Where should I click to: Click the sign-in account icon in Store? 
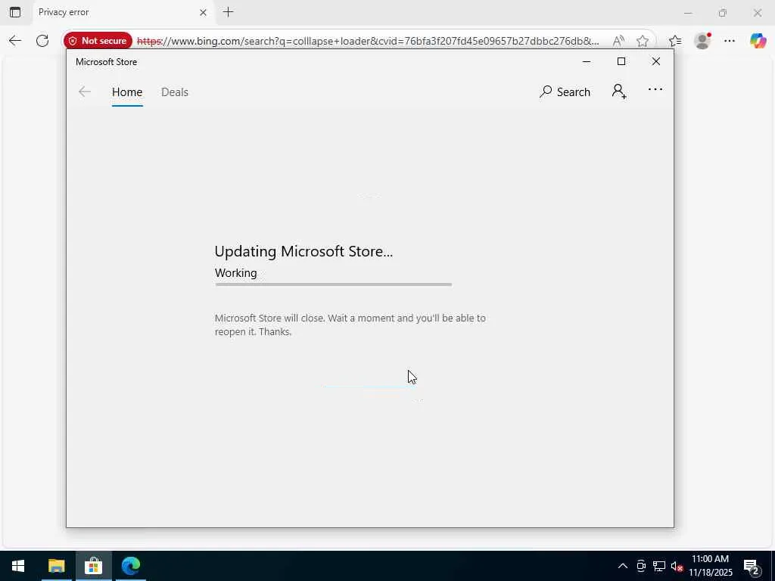point(619,92)
